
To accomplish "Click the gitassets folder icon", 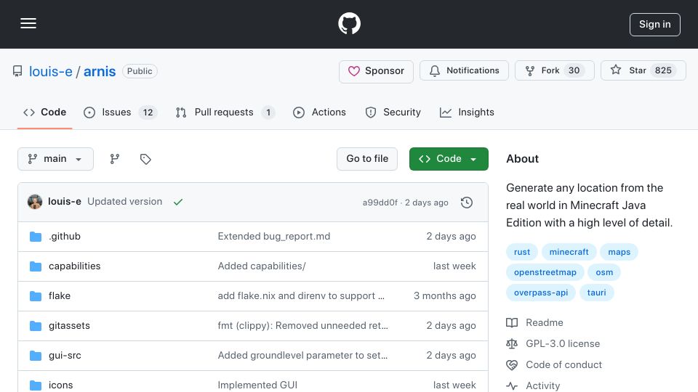I will click(36, 326).
